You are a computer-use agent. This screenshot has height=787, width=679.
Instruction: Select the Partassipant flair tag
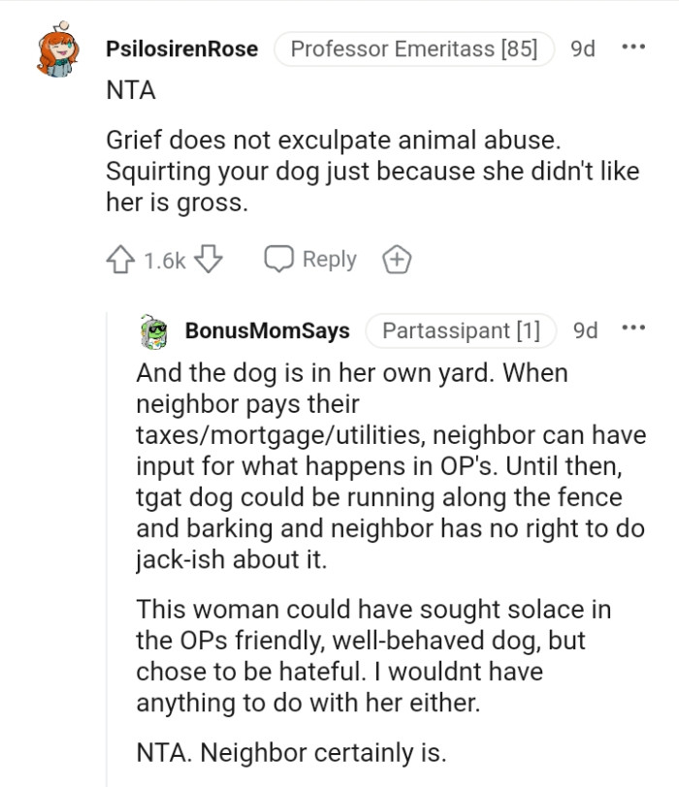coord(460,330)
